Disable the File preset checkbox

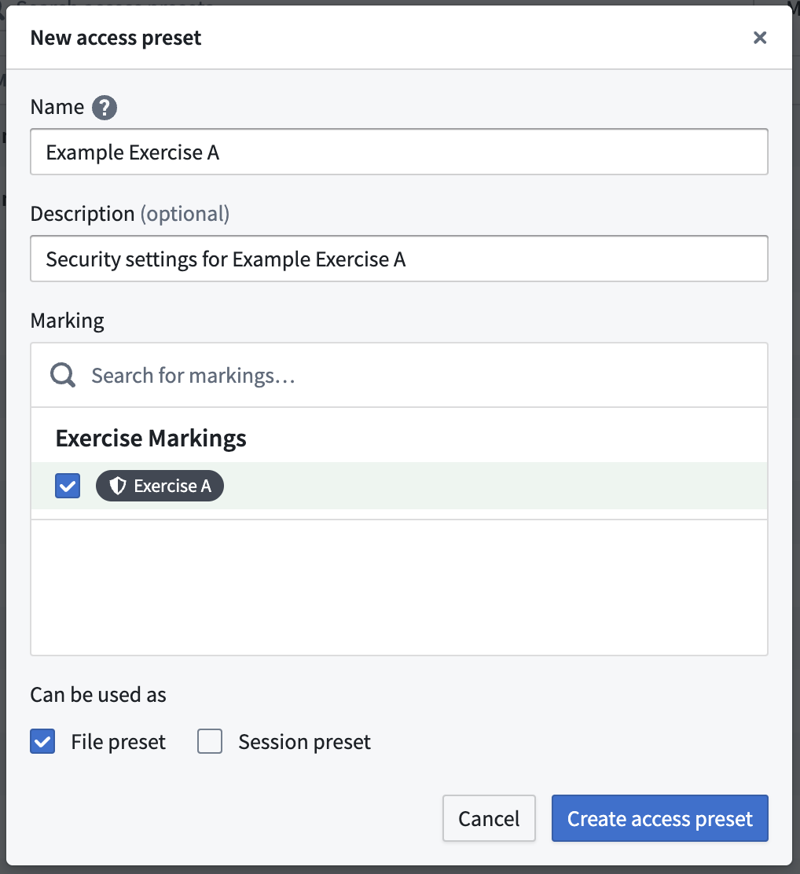42,741
